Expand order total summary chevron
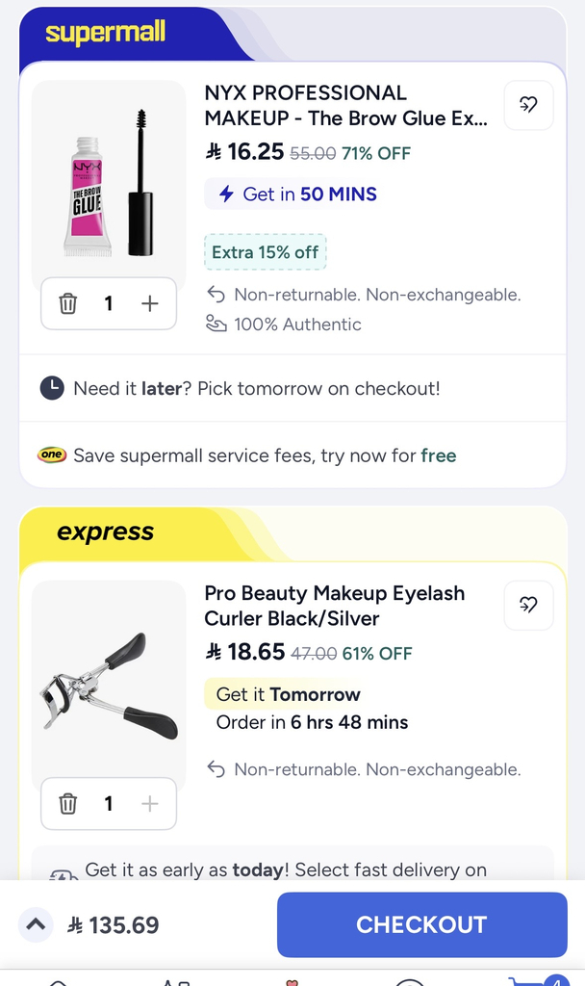 36,925
